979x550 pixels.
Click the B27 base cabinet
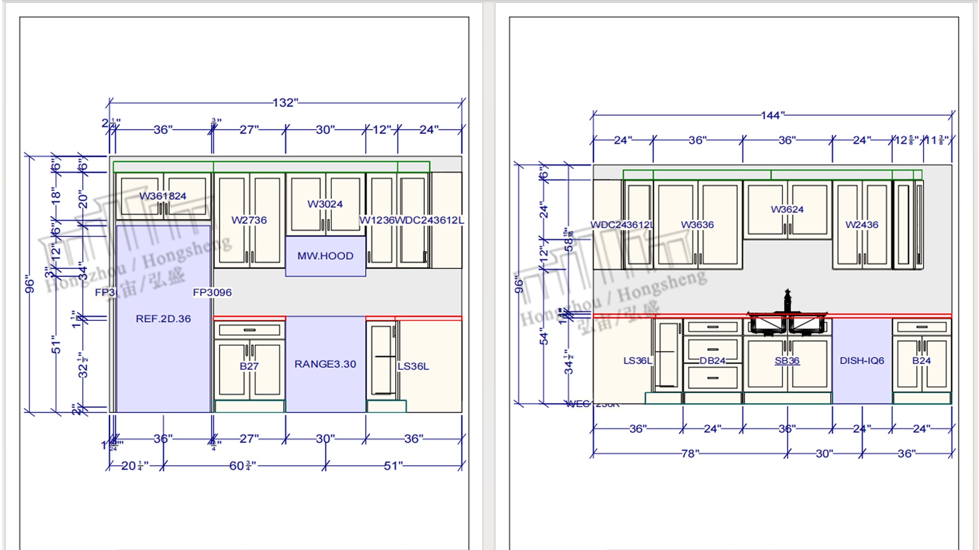pos(249,366)
